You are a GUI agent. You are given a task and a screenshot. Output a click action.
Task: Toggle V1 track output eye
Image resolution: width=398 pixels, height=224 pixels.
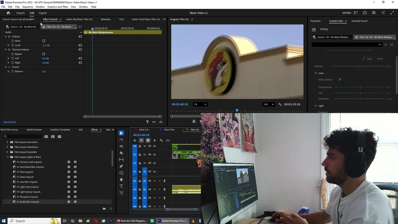pos(154,171)
